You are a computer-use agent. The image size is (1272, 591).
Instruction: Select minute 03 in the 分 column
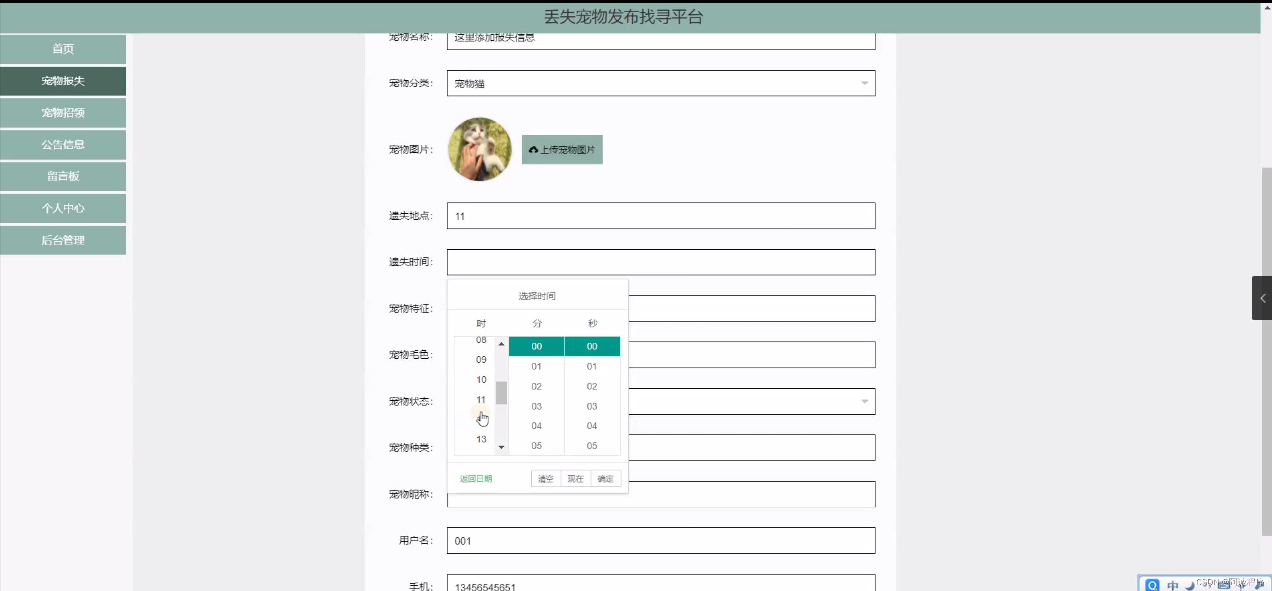536,406
